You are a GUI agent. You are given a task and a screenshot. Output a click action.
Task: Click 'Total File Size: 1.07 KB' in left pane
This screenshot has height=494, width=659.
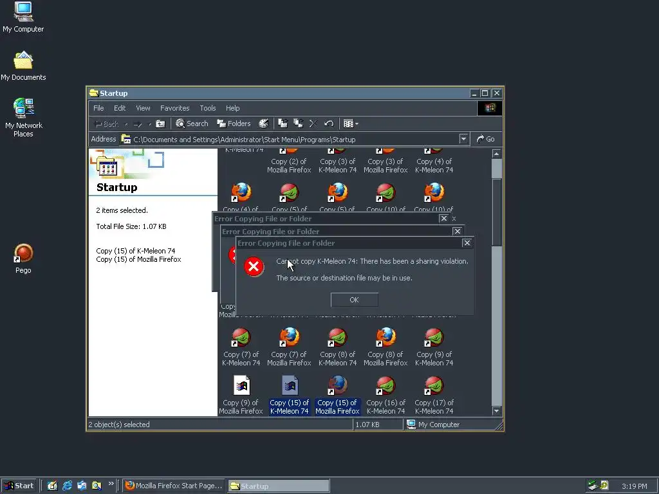point(131,226)
